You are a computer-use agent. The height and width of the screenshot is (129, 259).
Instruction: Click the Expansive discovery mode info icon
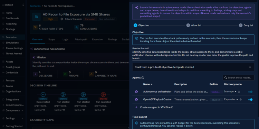240,99
